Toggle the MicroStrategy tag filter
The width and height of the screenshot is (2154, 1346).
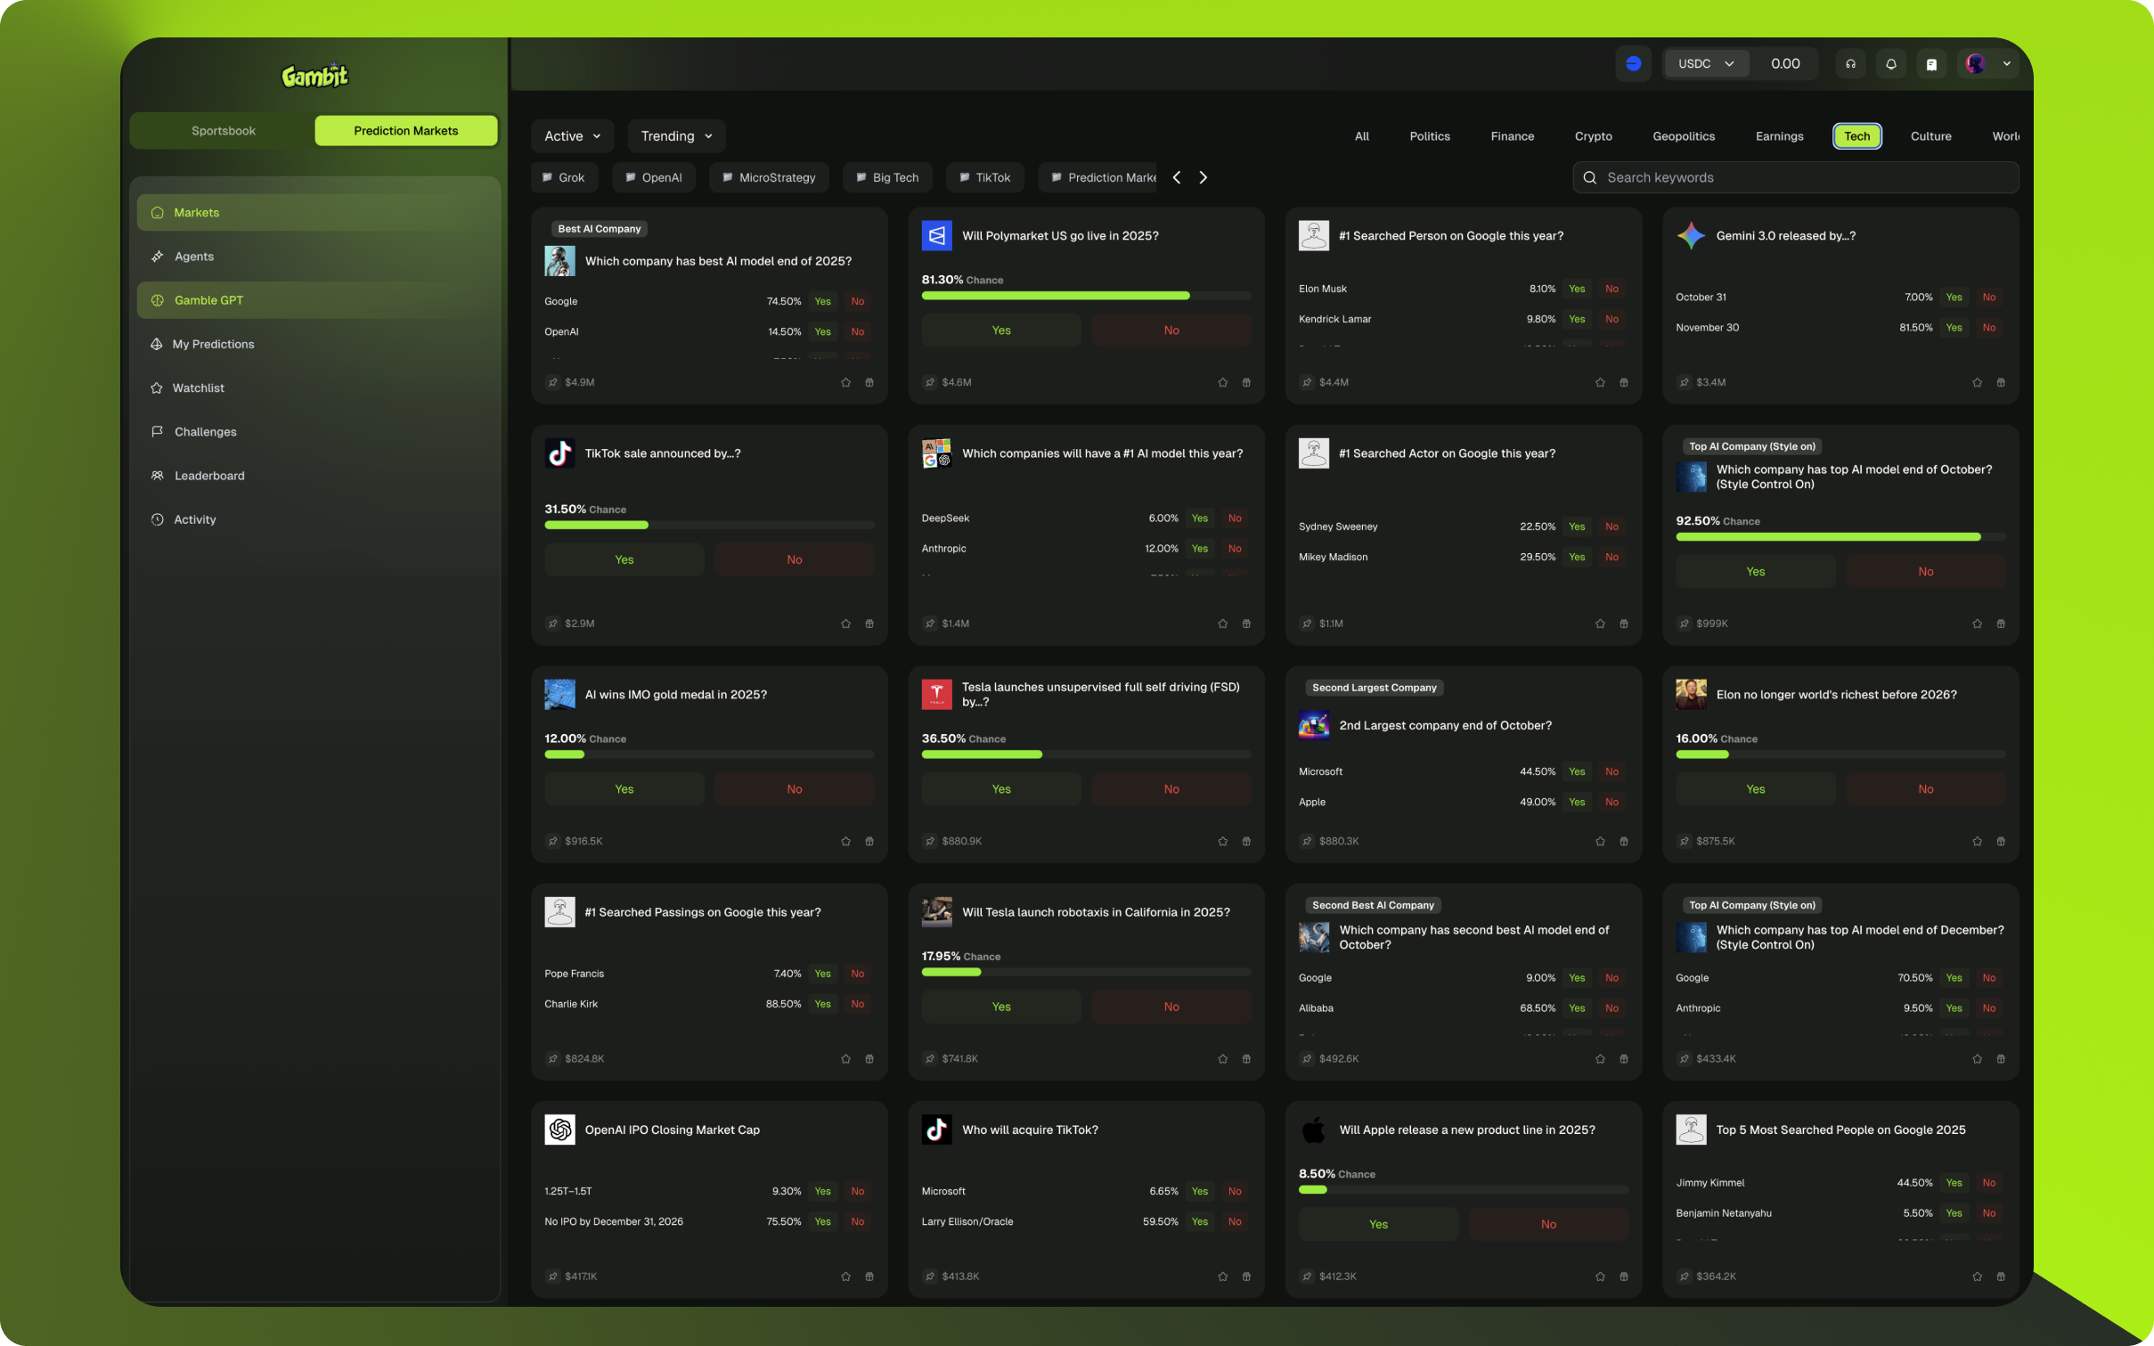click(x=769, y=177)
